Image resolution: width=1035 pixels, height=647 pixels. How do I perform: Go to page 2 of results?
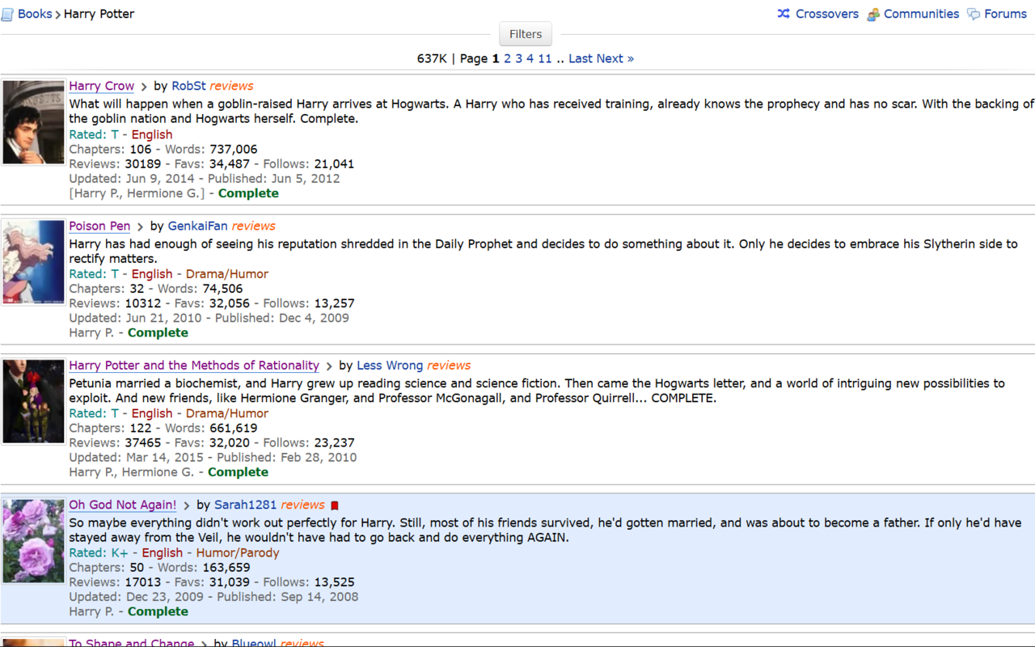coord(507,58)
